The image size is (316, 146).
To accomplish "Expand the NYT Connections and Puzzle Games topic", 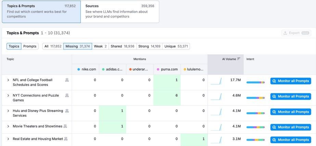I will (8, 96).
